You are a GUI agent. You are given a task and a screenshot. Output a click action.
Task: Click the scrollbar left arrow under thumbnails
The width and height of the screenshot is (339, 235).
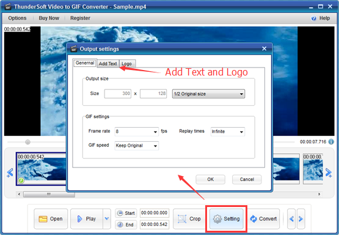[x=19, y=194]
